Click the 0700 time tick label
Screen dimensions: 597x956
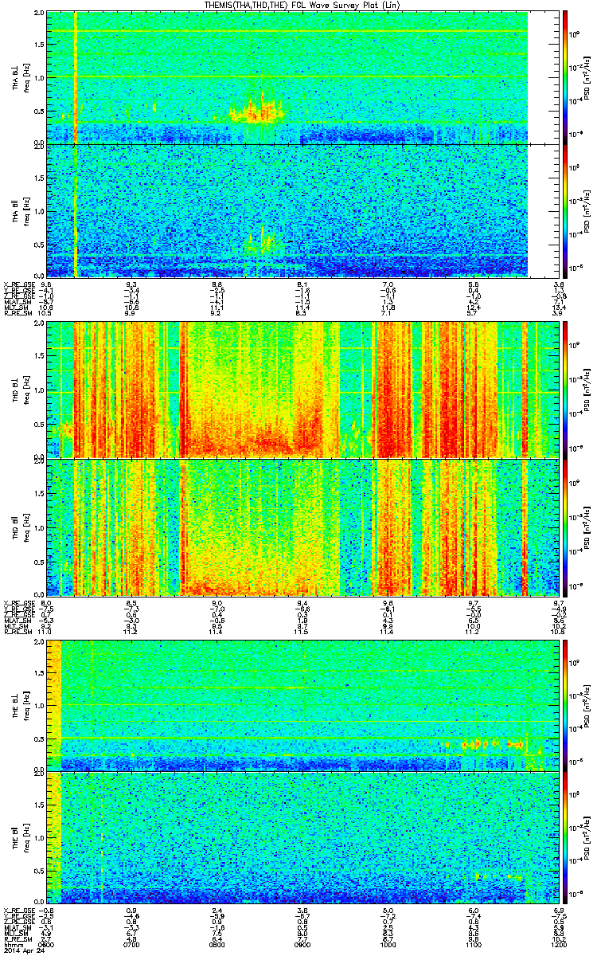click(132, 943)
